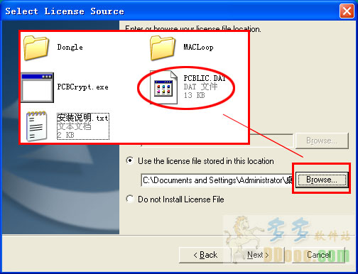Select 'Do not Install License File' option
Screen dimensions: 358x274
coord(130,199)
